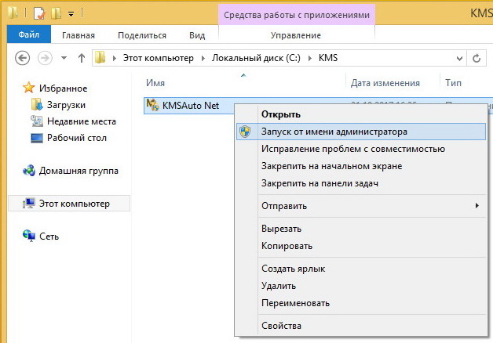Screen dimensions: 493x343
Task: Click the Properties quick access toolbar icon
Action: tap(37, 13)
